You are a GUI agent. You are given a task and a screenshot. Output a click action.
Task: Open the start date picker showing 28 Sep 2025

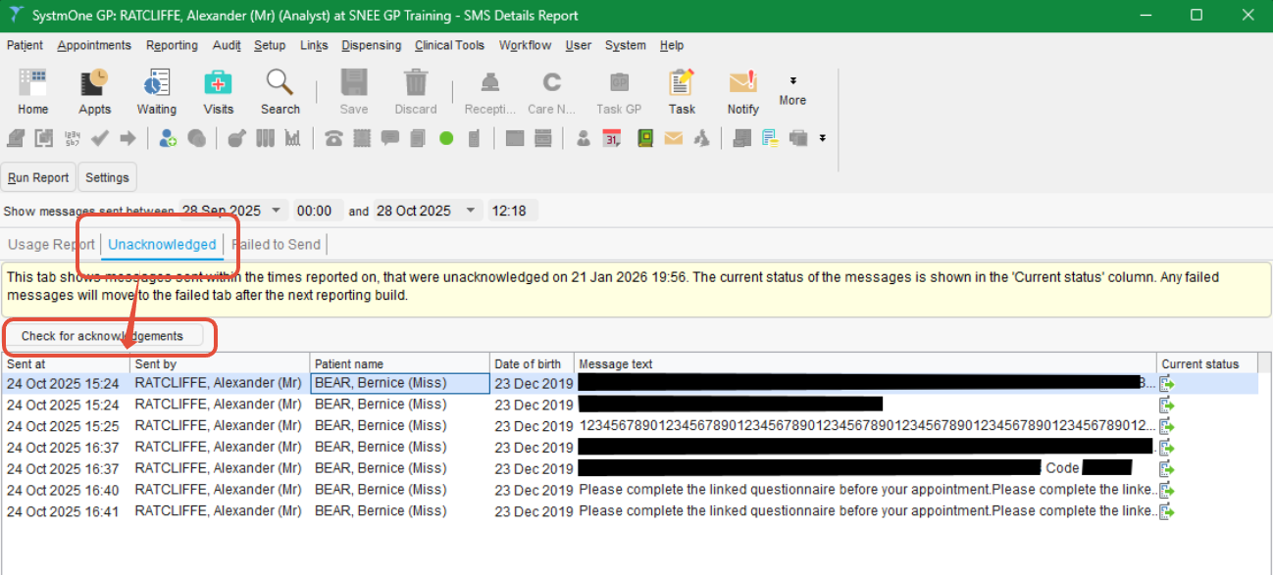pos(276,210)
